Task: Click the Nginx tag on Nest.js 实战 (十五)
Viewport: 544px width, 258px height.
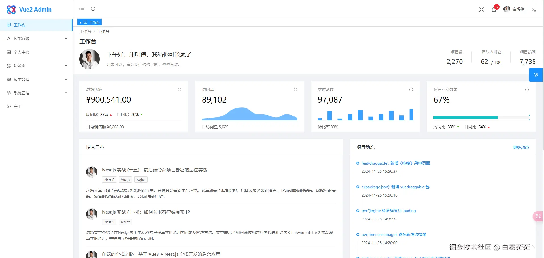Action: (141, 180)
